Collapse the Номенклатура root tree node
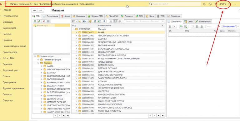 point(35,56)
